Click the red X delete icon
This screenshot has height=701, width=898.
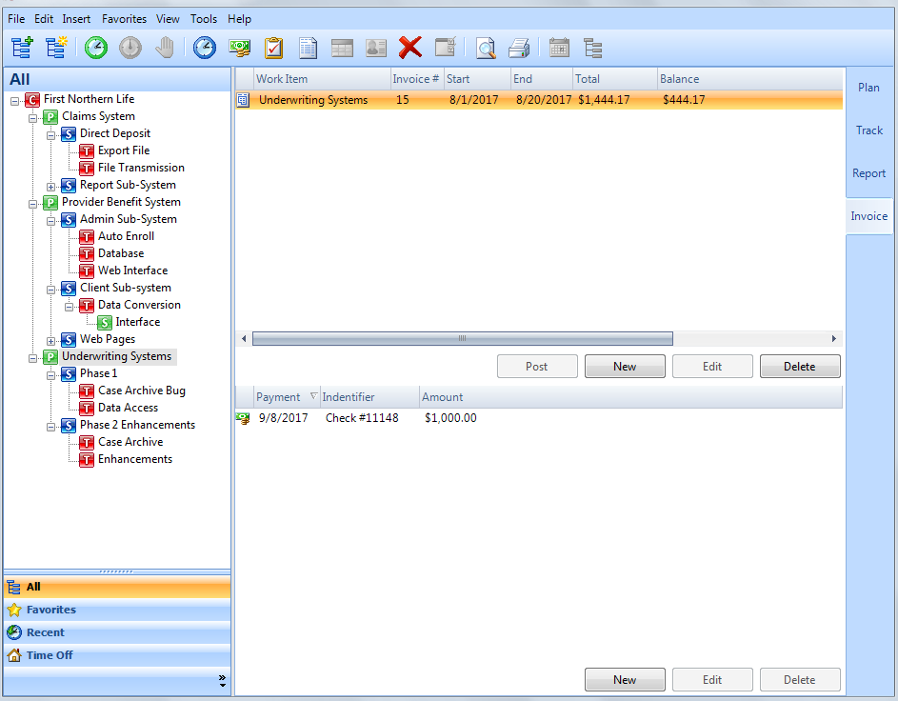410,48
